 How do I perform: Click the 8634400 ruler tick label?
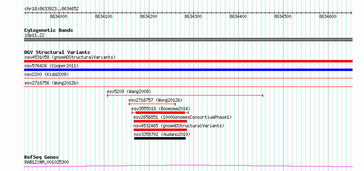pos(238,16)
